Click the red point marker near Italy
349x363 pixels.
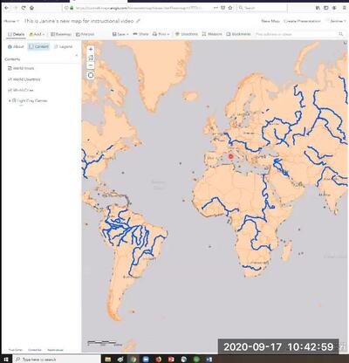coord(231,157)
